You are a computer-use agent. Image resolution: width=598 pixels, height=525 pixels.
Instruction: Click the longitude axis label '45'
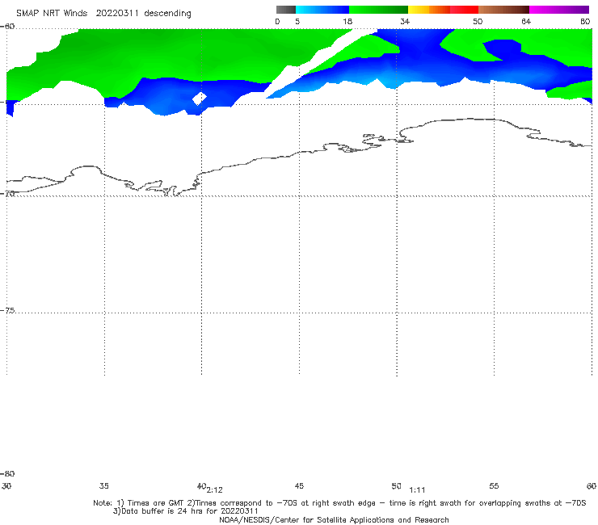(299, 485)
